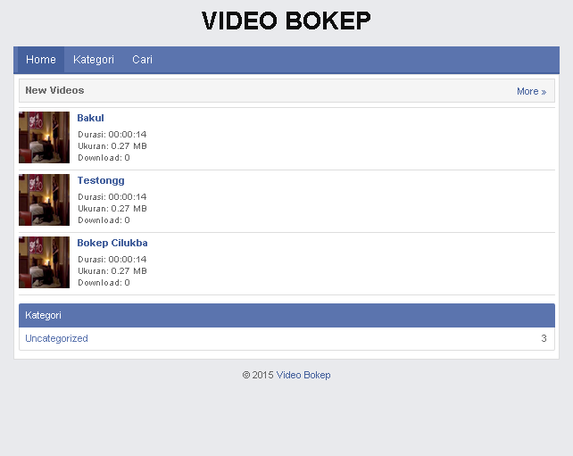Open the Testongg video thumbnail
This screenshot has width=573, height=456.
tap(45, 200)
